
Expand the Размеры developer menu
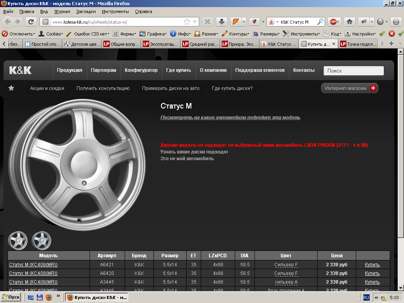pyautogui.click(x=266, y=34)
